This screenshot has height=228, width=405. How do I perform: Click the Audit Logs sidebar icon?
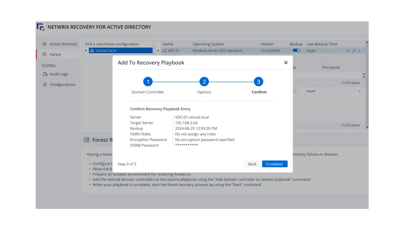click(x=45, y=74)
